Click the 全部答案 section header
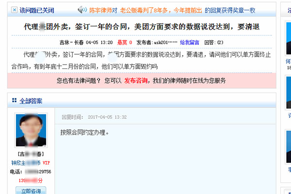The height and width of the screenshot is (194, 291). click(31, 101)
